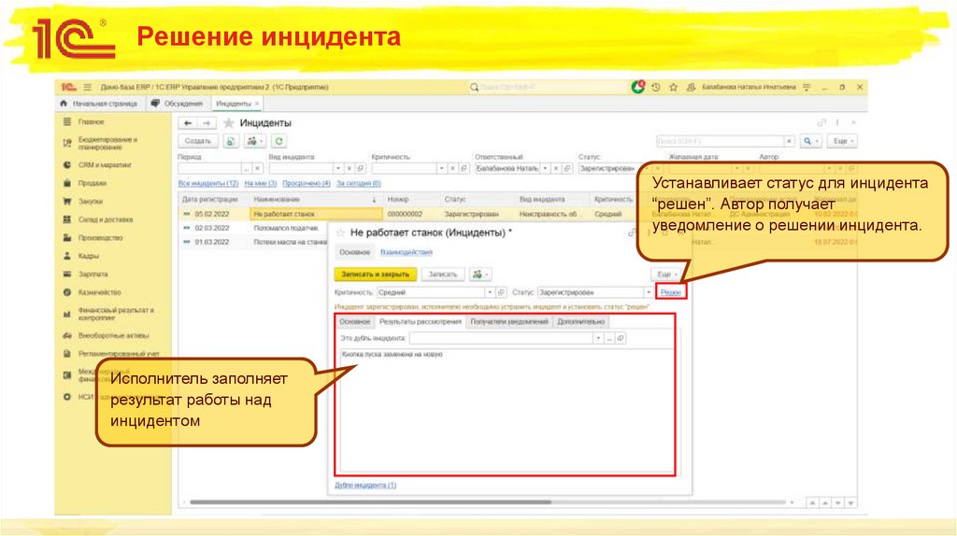
Task: Click the copy document icon next to Создать
Action: (231, 141)
